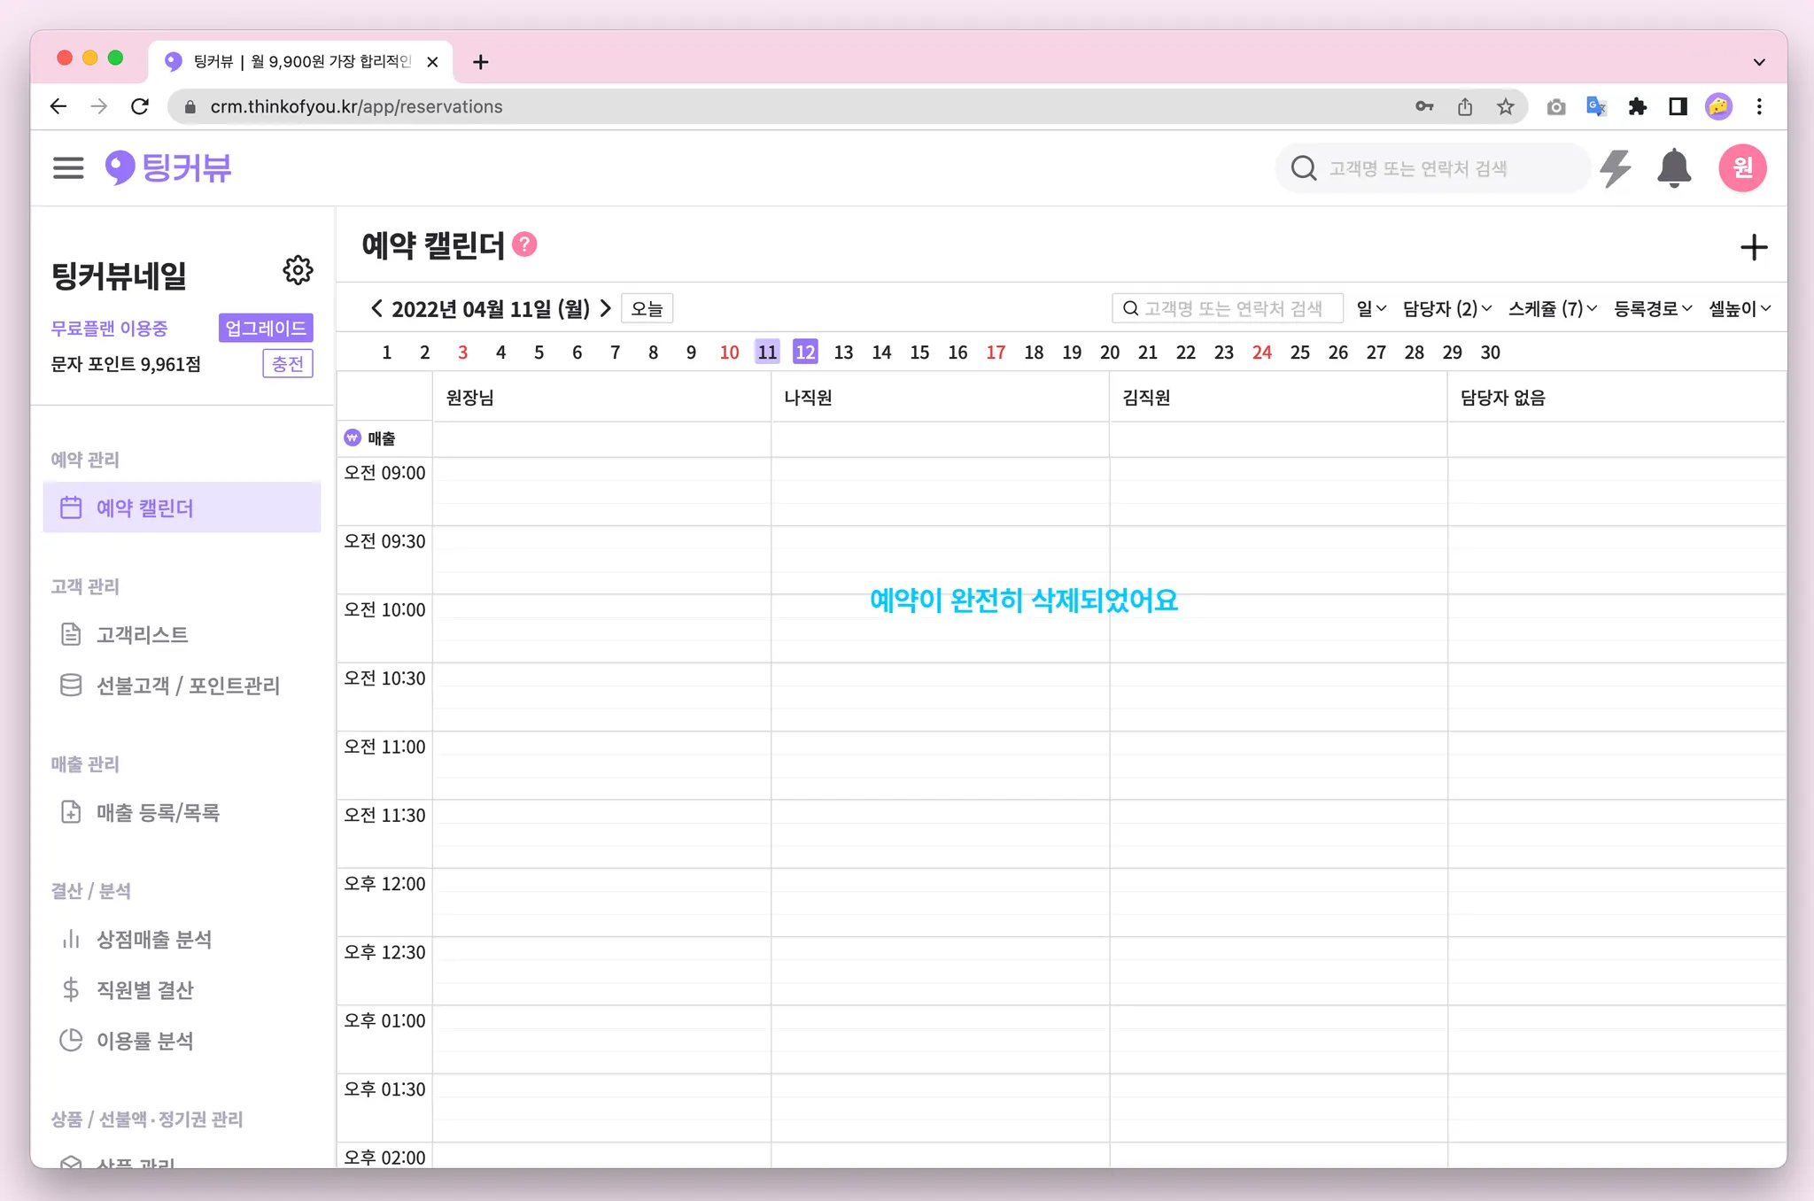The image size is (1814, 1201).
Task: Go to next day with right chevron
Action: (606, 308)
